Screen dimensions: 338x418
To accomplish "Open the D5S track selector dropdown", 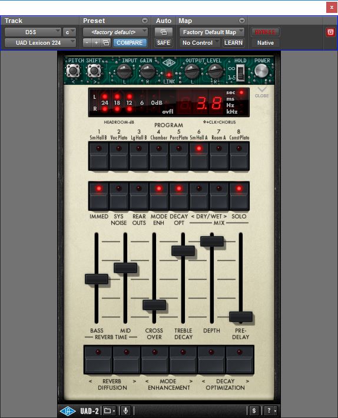I will pyautogui.click(x=33, y=32).
